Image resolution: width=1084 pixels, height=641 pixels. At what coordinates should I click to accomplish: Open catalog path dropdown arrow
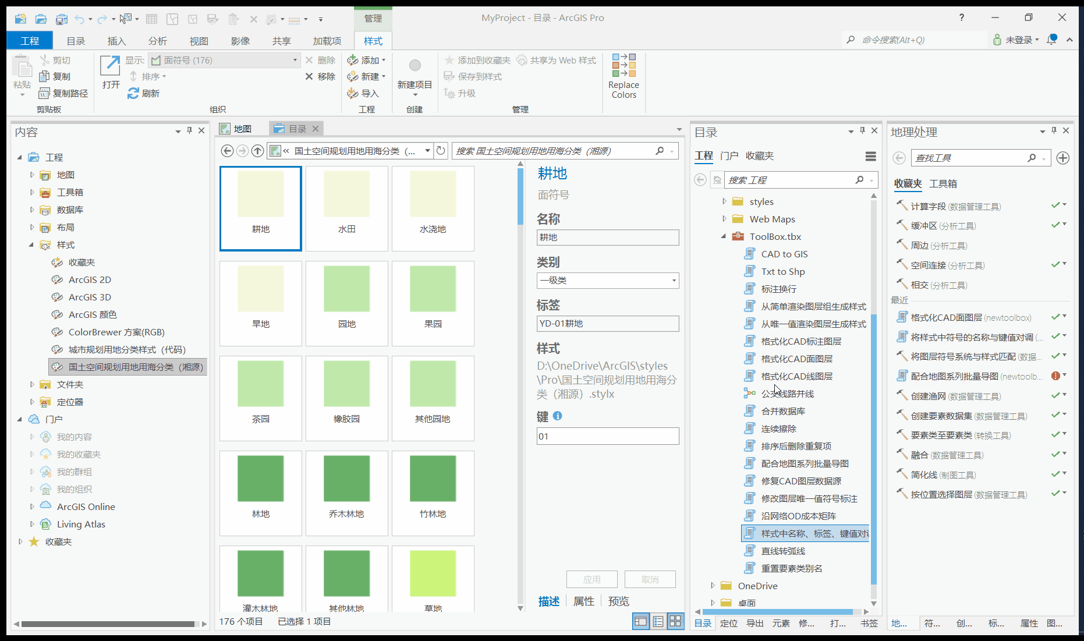[x=428, y=151]
